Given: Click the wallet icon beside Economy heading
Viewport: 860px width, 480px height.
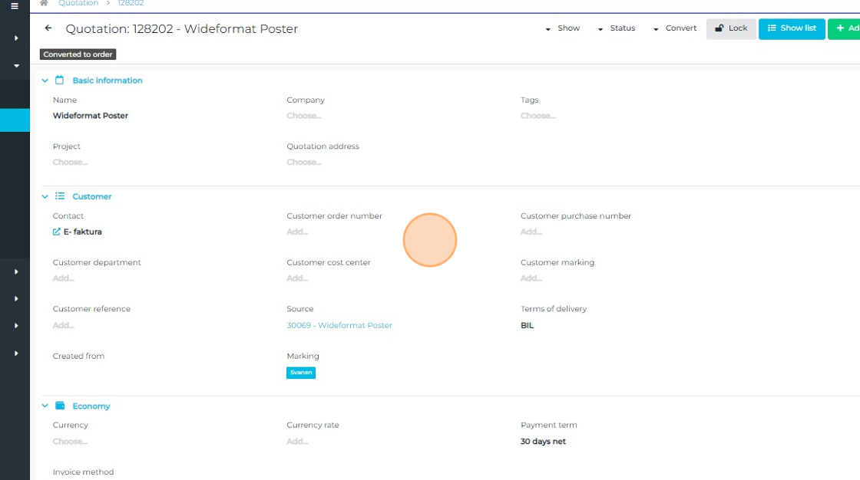Looking at the screenshot, I should coord(60,406).
